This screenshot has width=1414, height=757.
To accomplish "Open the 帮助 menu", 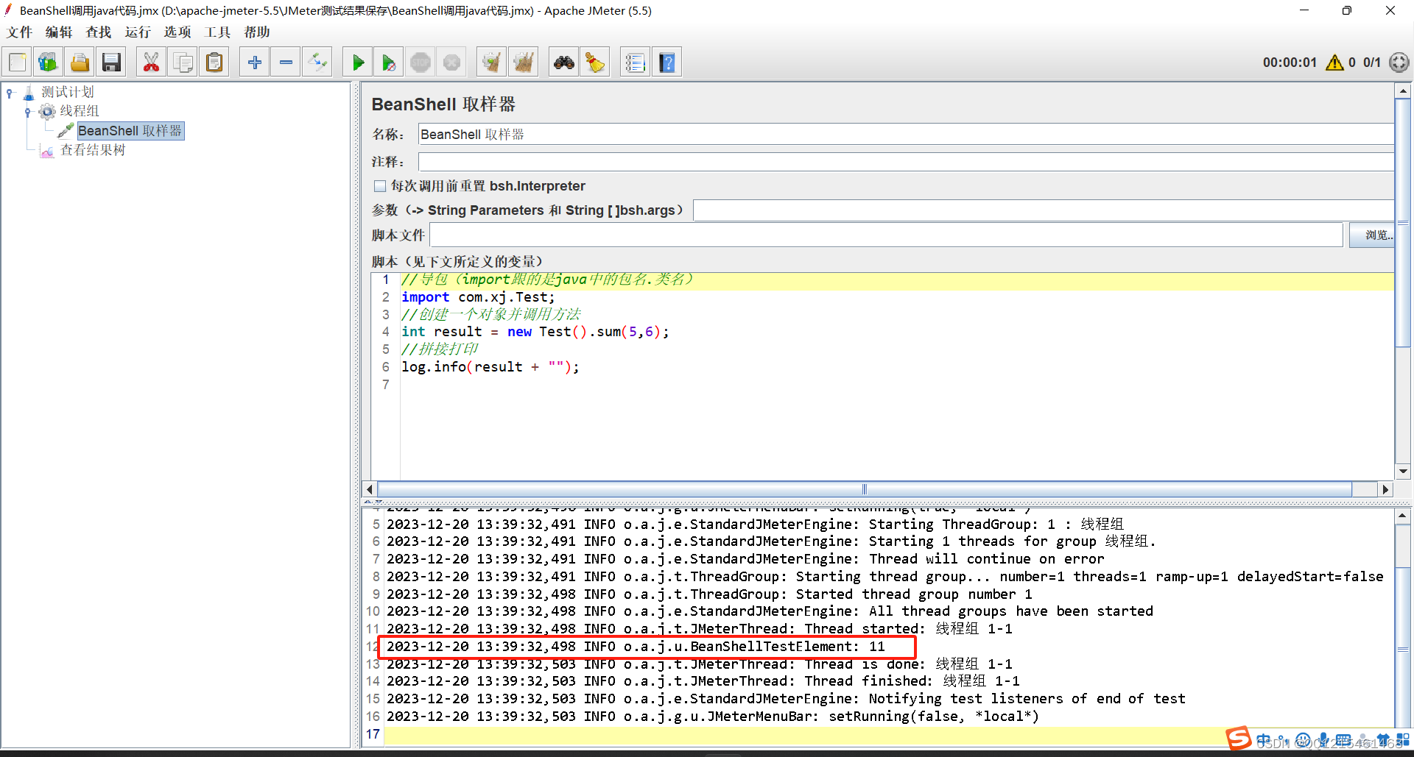I will pos(257,32).
